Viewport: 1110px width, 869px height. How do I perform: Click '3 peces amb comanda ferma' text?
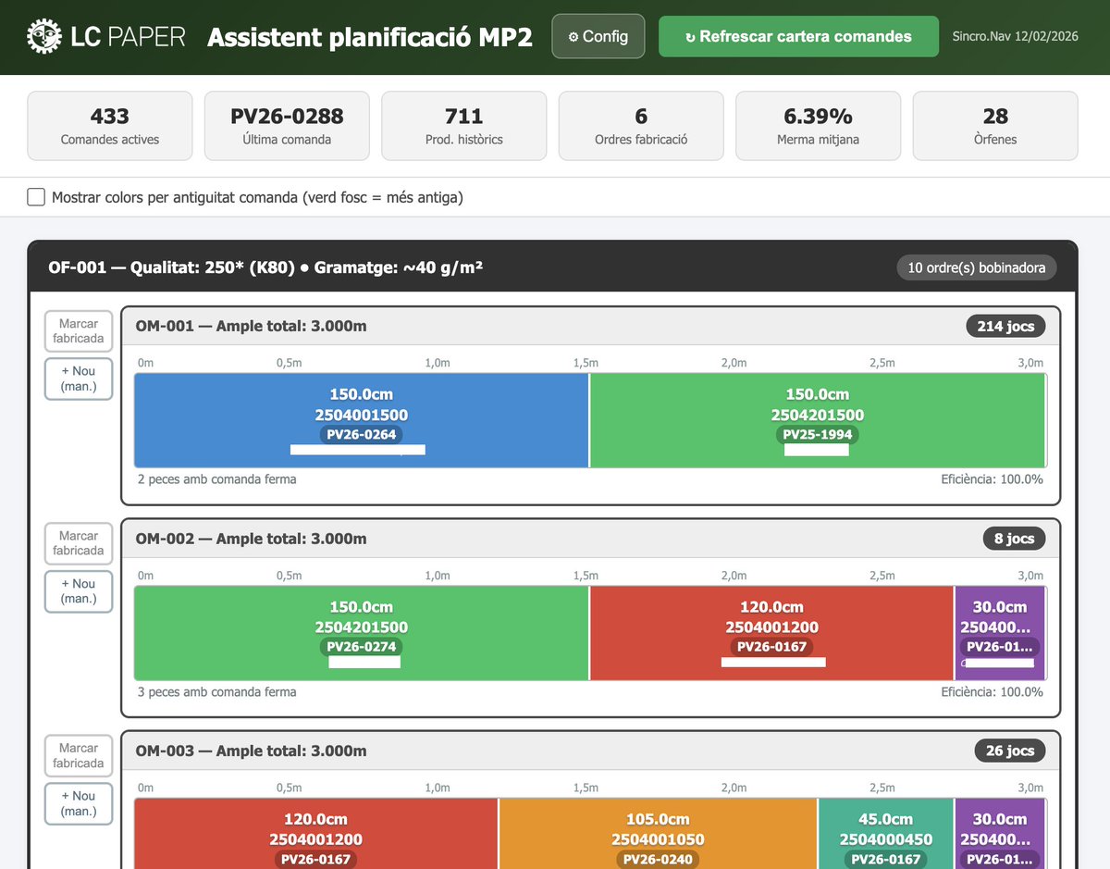[217, 691]
